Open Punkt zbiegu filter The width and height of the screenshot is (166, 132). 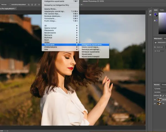coord(60,21)
